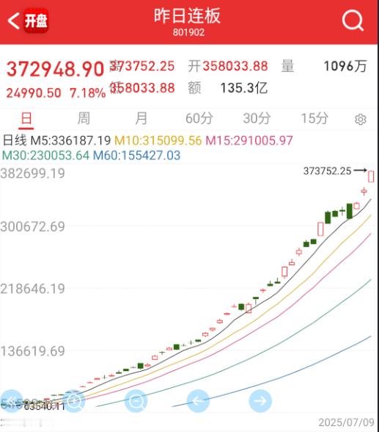Tap the 218646.19 axis label
This screenshot has width=379, height=432.
[32, 289]
